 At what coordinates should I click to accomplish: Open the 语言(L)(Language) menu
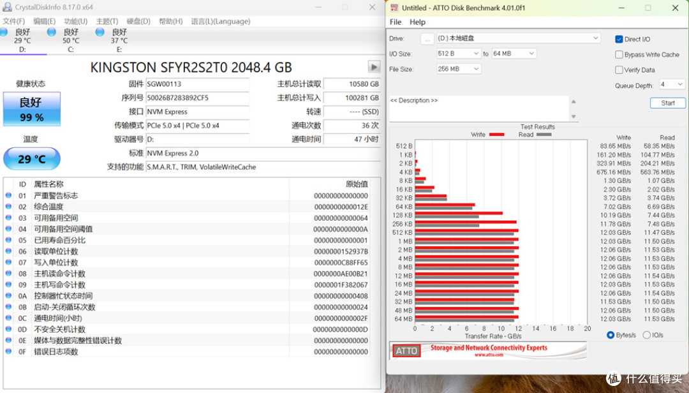click(221, 21)
